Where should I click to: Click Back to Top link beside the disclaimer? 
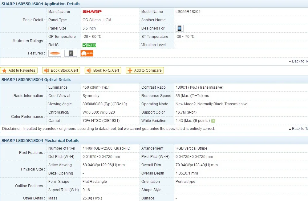point(298,129)
